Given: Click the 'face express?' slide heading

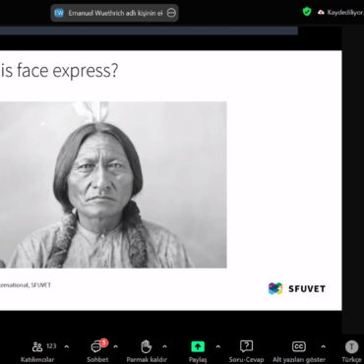Looking at the screenshot, I should tap(68, 71).
